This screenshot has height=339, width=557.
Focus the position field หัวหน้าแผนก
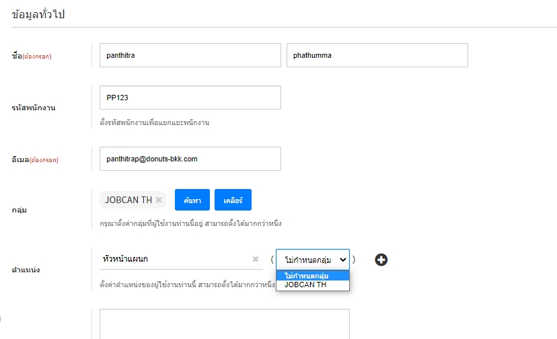click(175, 260)
